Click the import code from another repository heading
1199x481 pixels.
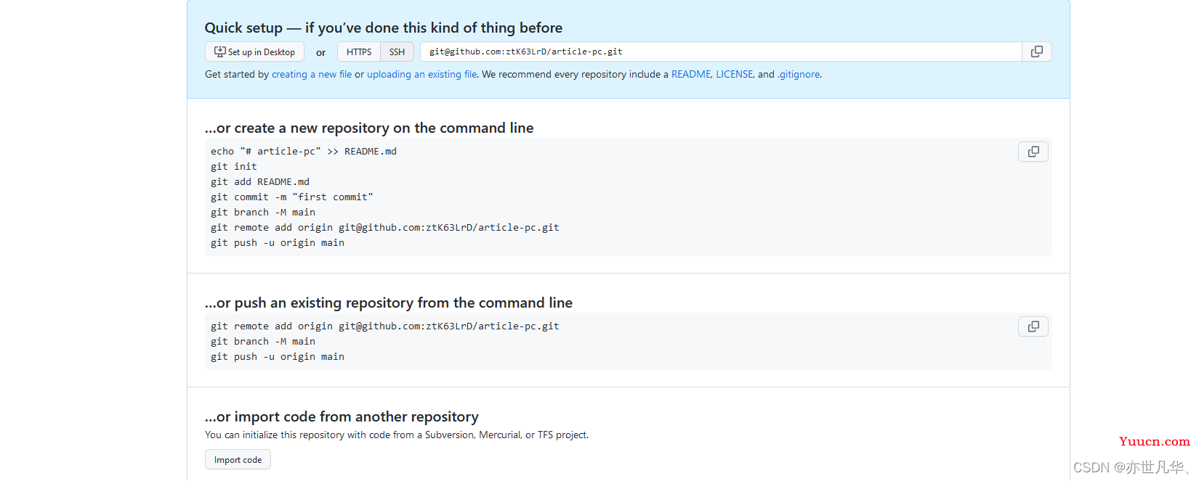click(342, 416)
